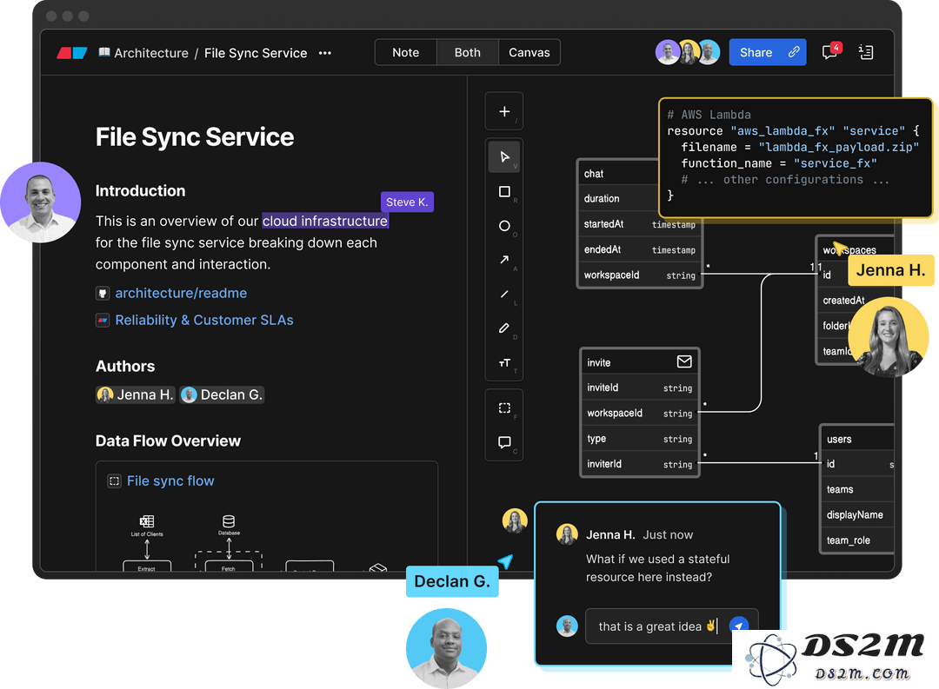The image size is (939, 689).
Task: Select the team_role row
Action: pyautogui.click(x=857, y=540)
